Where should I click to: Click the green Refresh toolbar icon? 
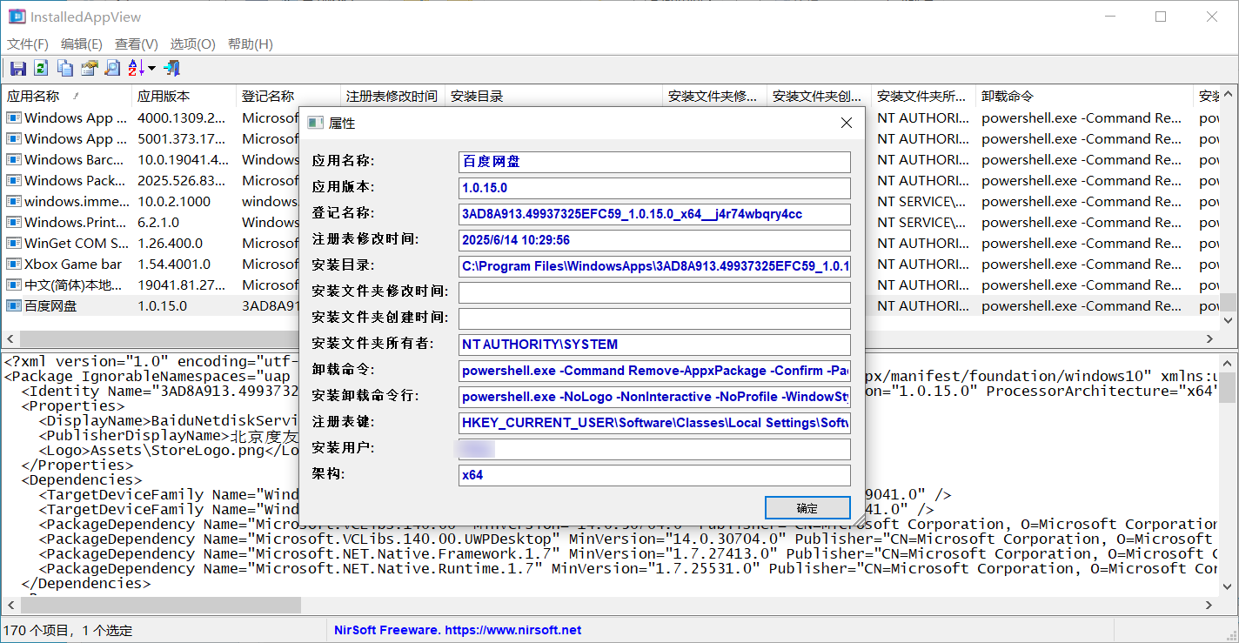(41, 68)
